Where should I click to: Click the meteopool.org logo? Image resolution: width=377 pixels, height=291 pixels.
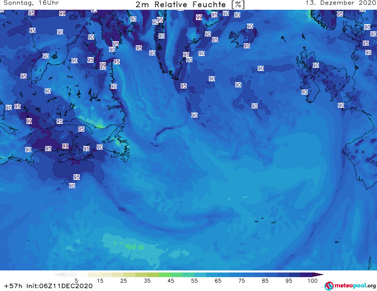tap(350, 286)
